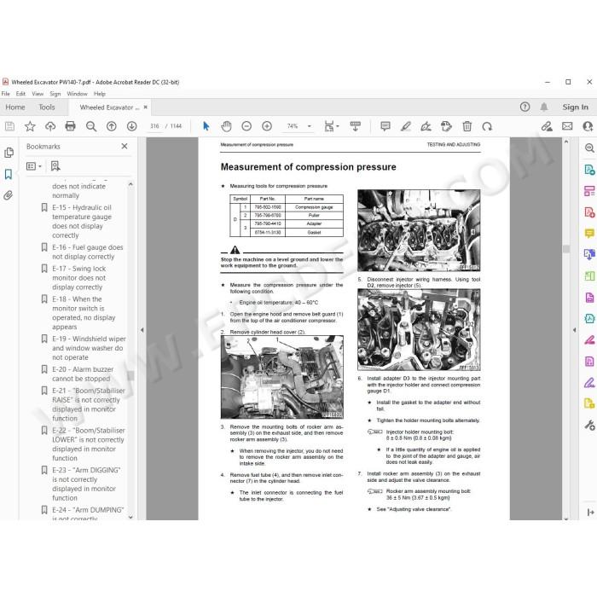
Task: Print the document
Action: tap(71, 126)
